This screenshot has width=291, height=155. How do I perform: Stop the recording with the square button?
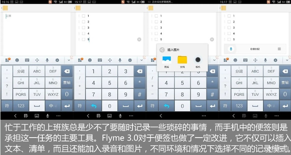279,49
